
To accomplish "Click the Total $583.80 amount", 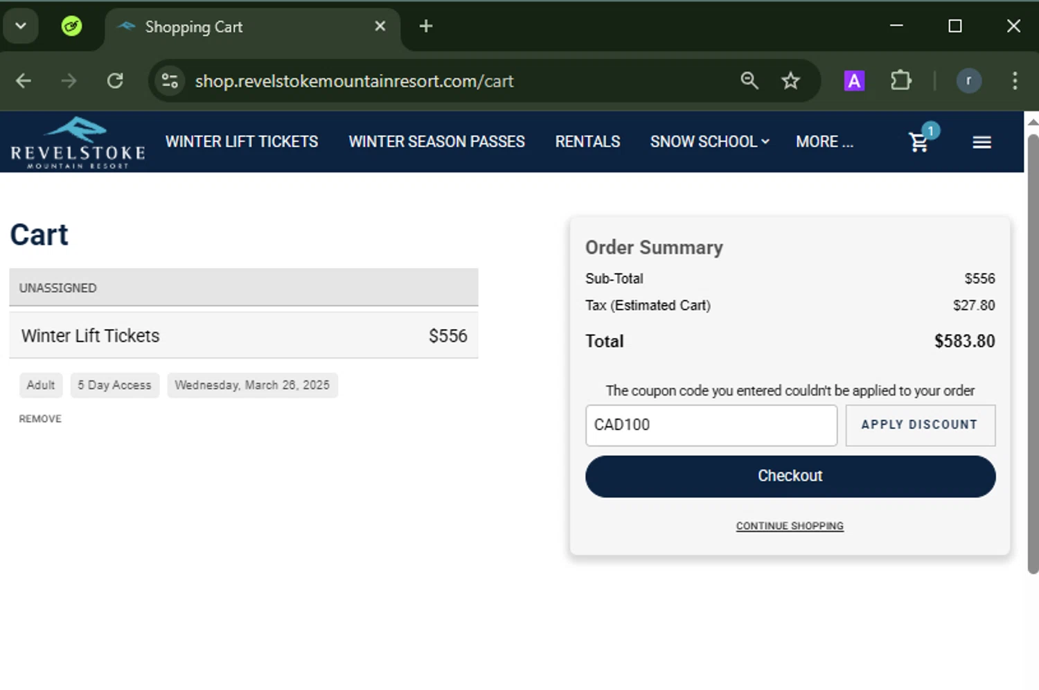I will pyautogui.click(x=964, y=341).
